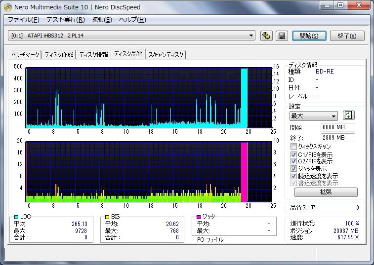Select the ディスク品質 tab
This screenshot has height=265, width=374.
(x=128, y=54)
